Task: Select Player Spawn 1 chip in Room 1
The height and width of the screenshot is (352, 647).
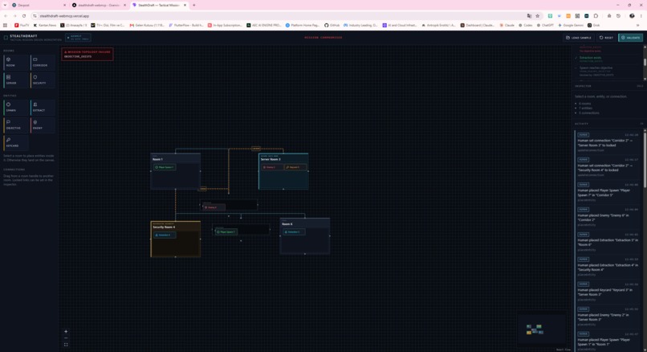Action: [165, 167]
